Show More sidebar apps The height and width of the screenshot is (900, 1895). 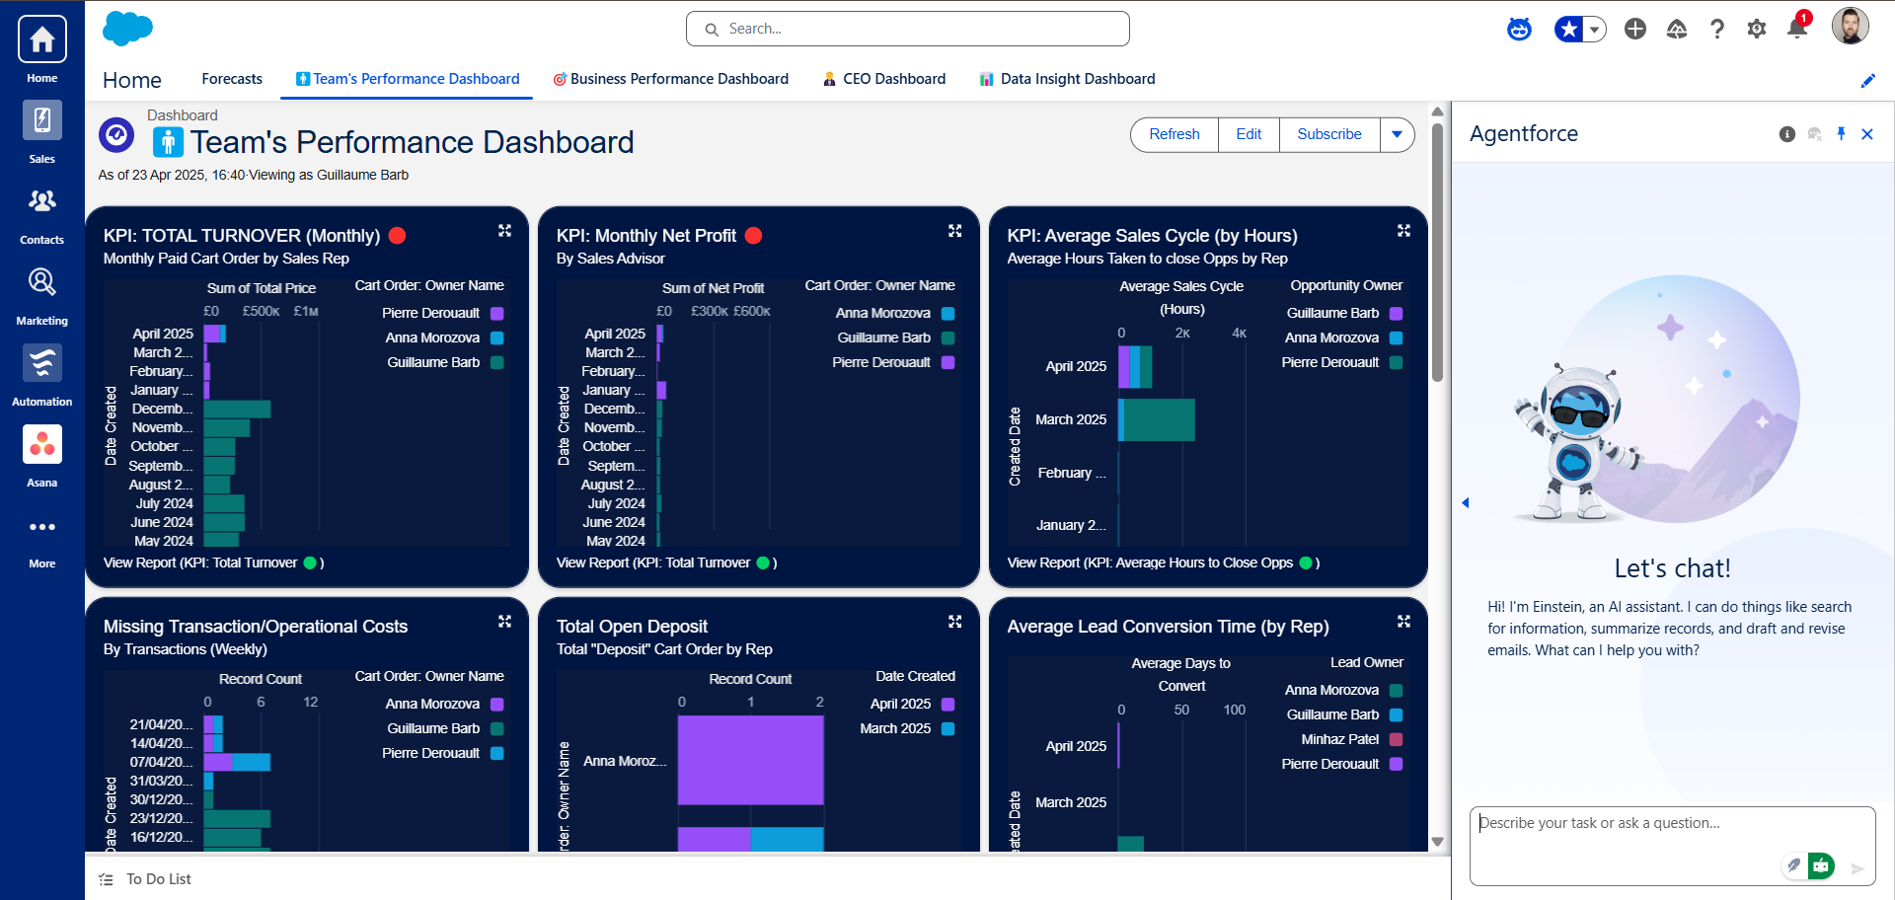point(41,527)
